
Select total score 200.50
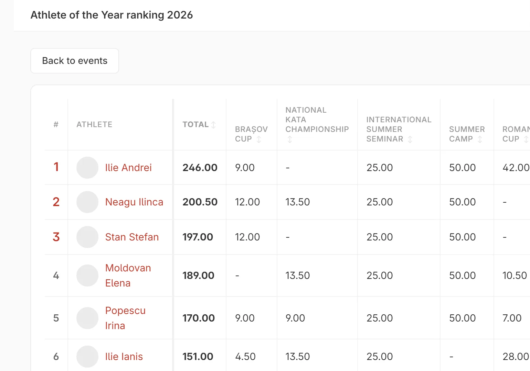pos(200,202)
